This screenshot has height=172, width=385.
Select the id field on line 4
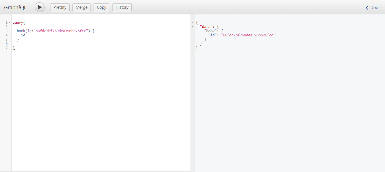point(23,35)
